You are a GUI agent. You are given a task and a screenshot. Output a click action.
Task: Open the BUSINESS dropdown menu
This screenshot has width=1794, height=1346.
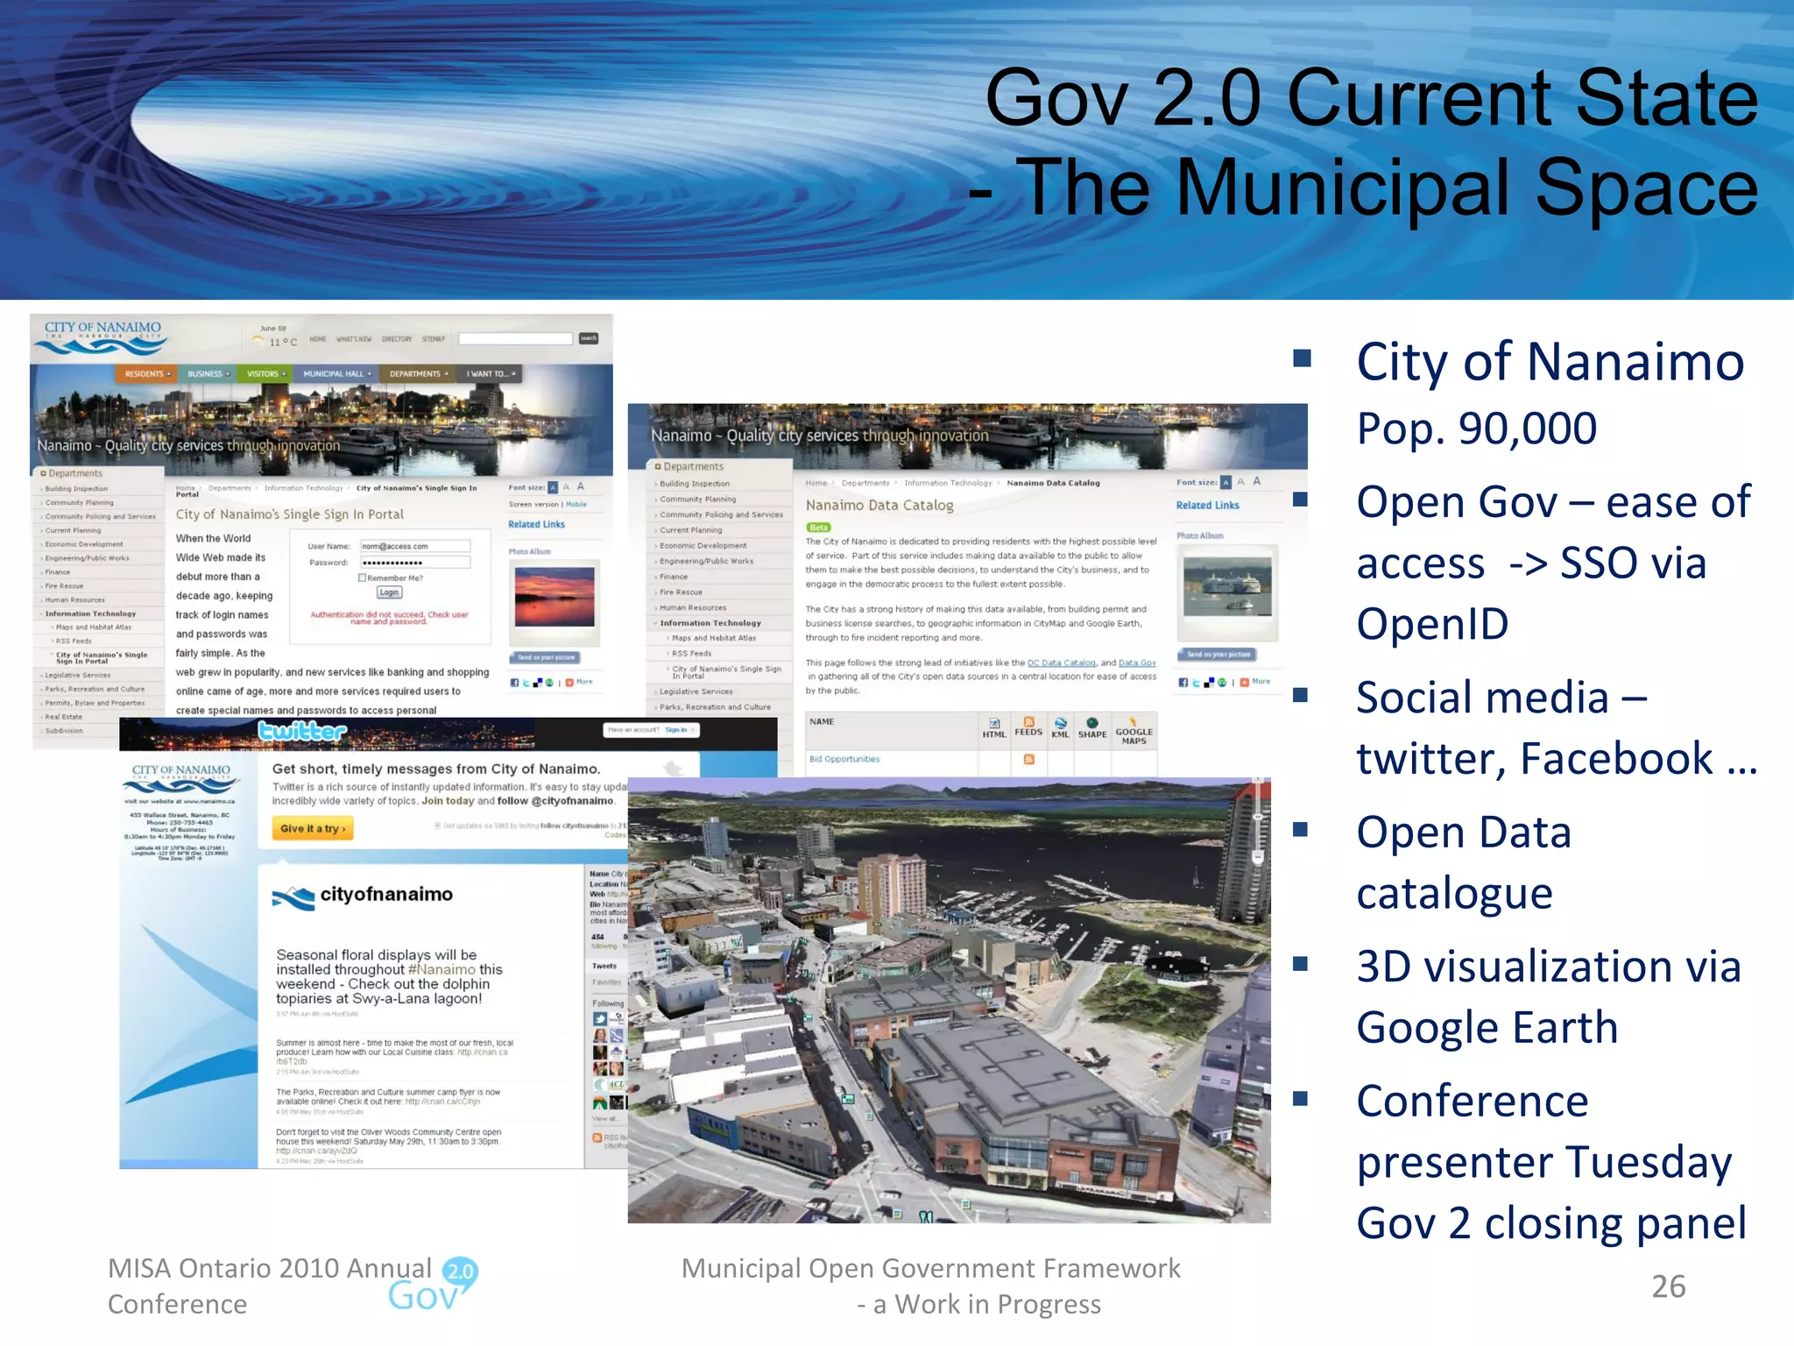[208, 374]
